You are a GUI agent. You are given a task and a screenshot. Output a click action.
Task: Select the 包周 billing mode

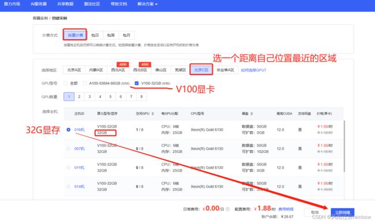coord(111,35)
